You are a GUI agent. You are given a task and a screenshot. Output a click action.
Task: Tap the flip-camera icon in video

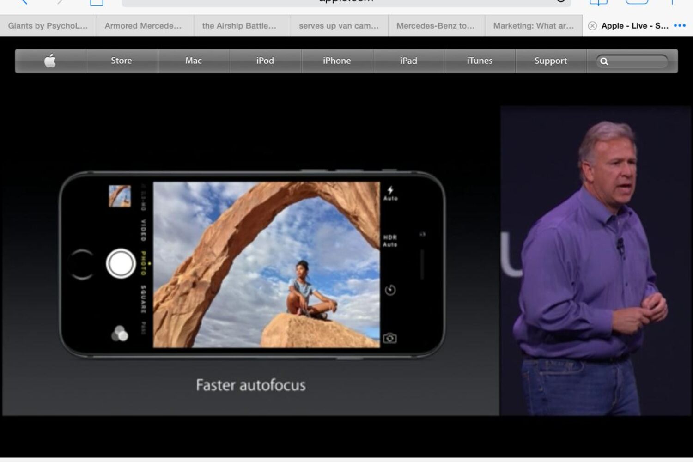tap(390, 338)
